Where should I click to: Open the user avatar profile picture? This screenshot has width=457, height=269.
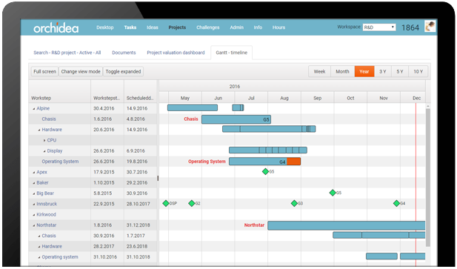click(430, 26)
